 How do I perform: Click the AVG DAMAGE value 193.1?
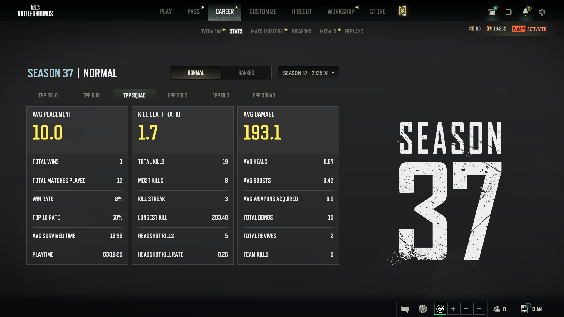click(262, 132)
